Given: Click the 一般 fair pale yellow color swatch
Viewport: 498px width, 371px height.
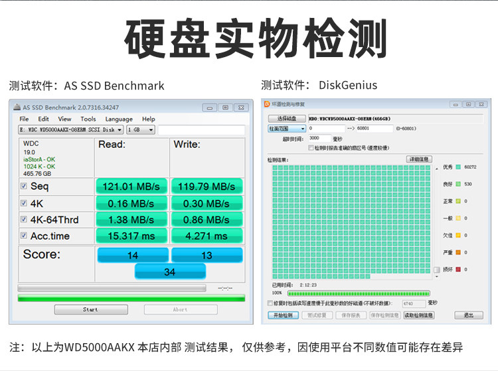Looking at the screenshot, I should coord(458,218).
